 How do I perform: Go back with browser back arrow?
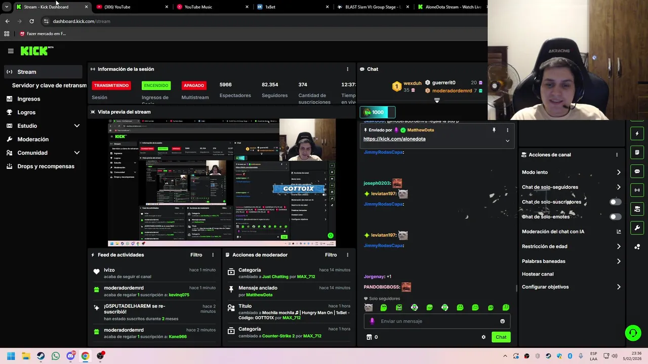(x=7, y=21)
